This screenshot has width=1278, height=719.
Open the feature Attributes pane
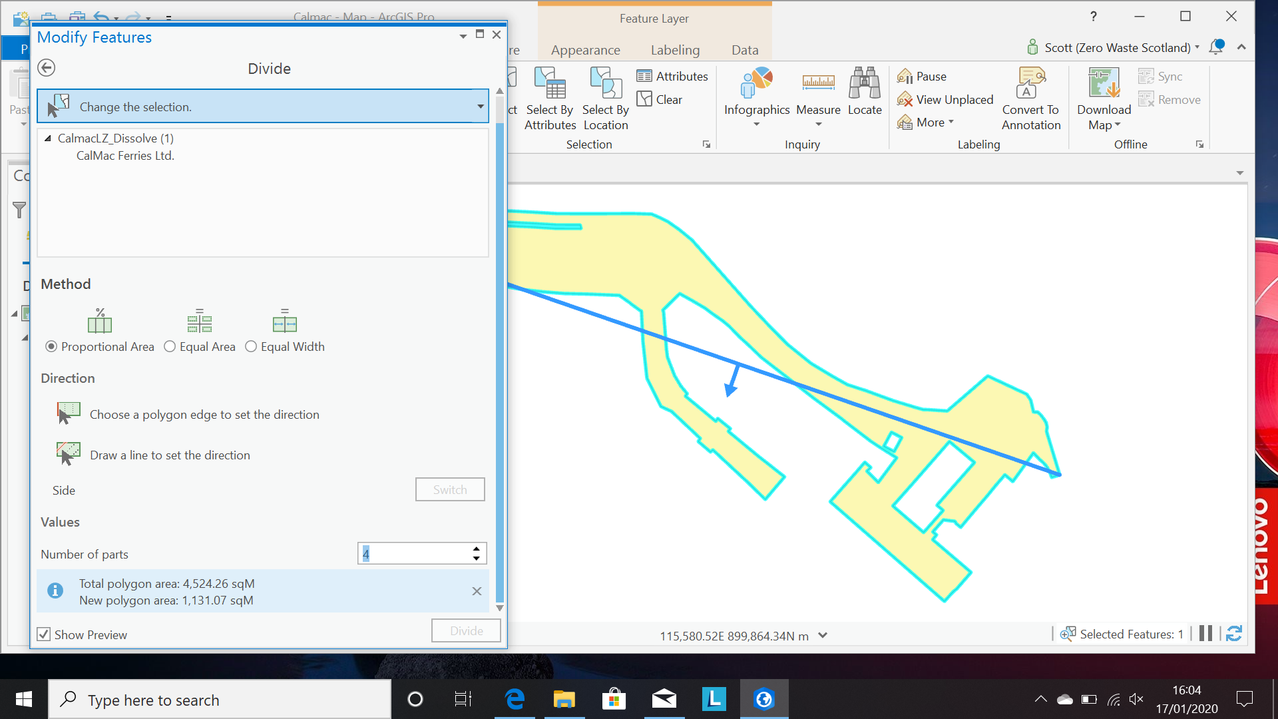[672, 76]
